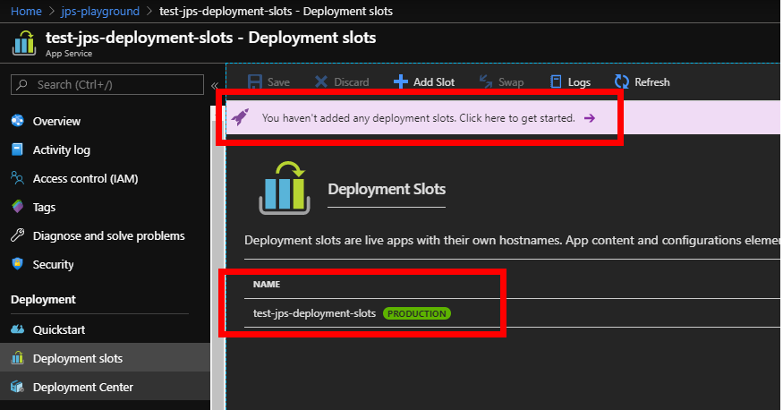Click the Refresh icon in toolbar
The image size is (783, 410).
pyautogui.click(x=621, y=82)
